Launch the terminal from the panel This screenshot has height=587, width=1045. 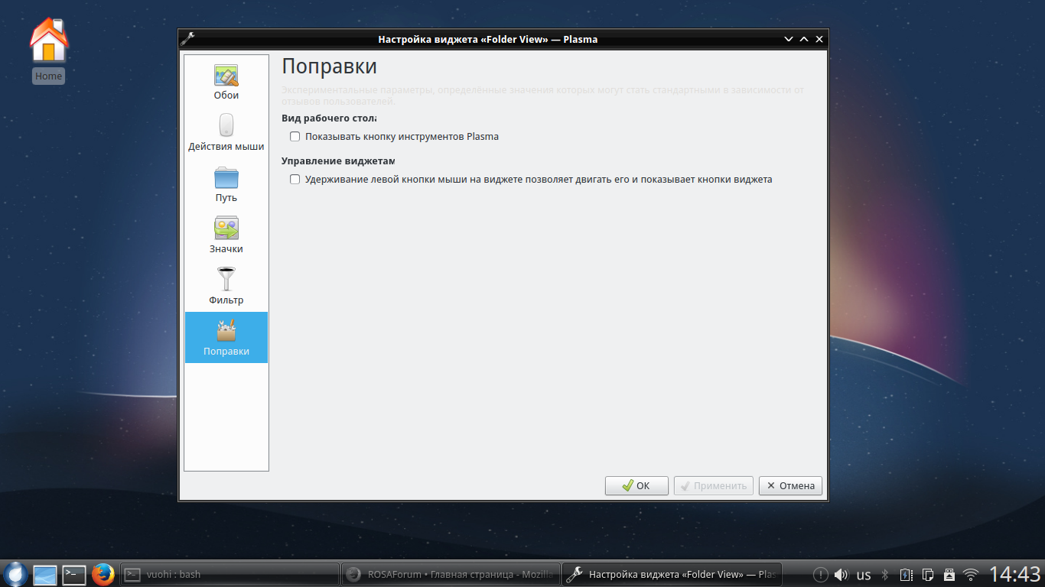pyautogui.click(x=74, y=574)
